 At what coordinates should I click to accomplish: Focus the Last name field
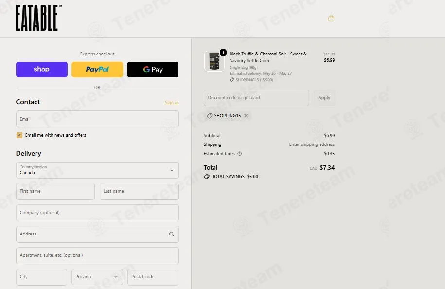(139, 191)
